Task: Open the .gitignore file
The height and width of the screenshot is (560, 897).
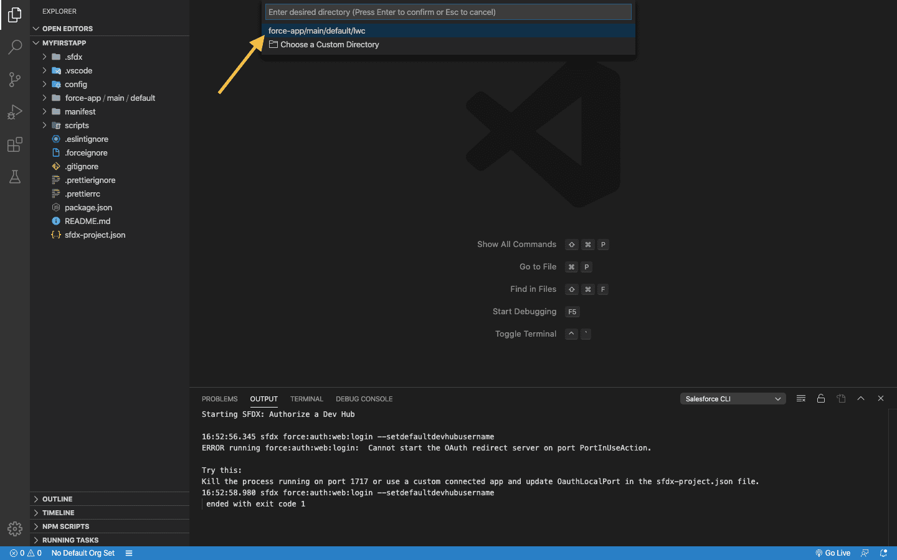Action: click(110, 166)
